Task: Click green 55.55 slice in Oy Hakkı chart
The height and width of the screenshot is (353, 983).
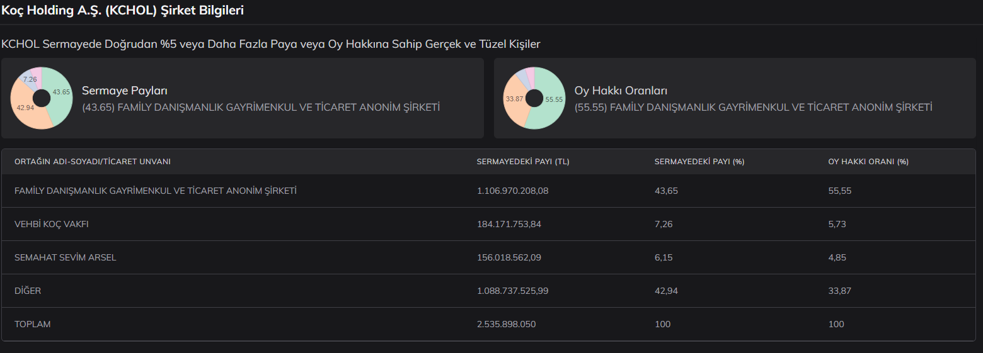Action: coord(553,99)
